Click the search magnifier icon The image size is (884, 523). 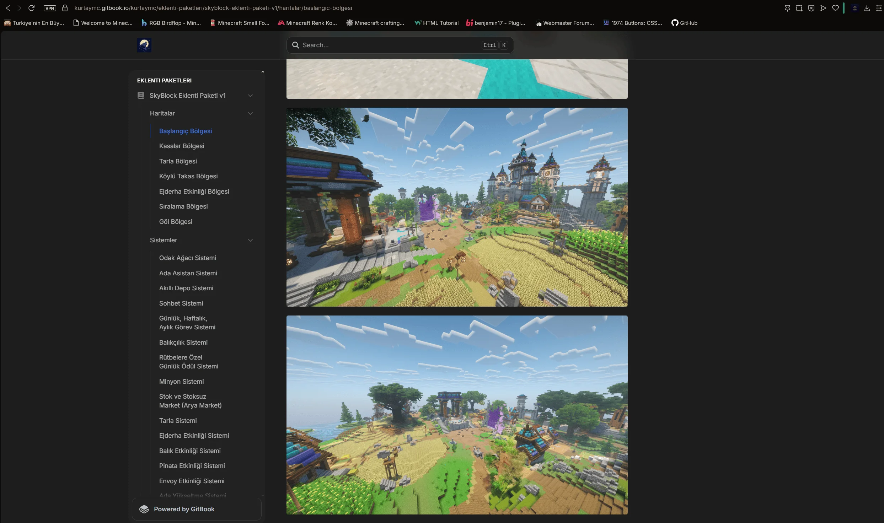[x=295, y=45]
